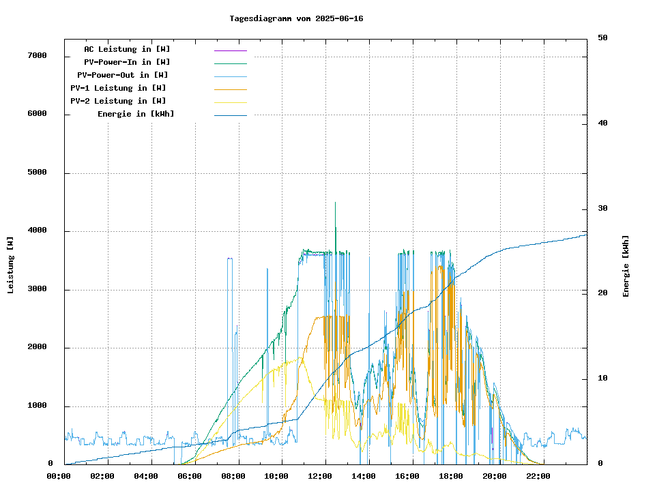
Task: Click the 4000 power axis tick label
Action: pos(37,230)
